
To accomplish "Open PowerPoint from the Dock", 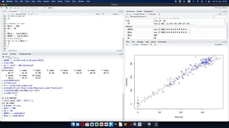I will click(x=101, y=124).
